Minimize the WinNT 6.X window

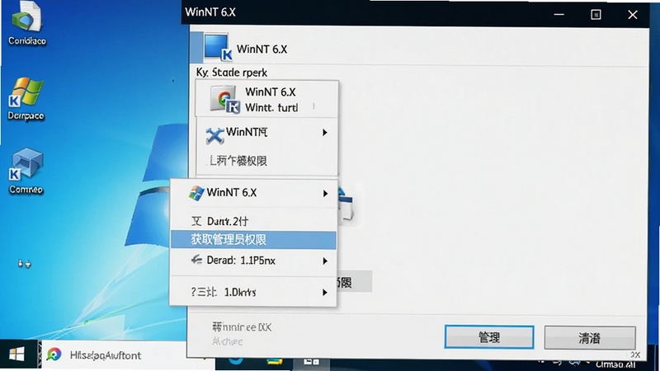coord(559,15)
